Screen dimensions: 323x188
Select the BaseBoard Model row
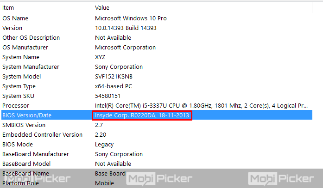pos(26,164)
